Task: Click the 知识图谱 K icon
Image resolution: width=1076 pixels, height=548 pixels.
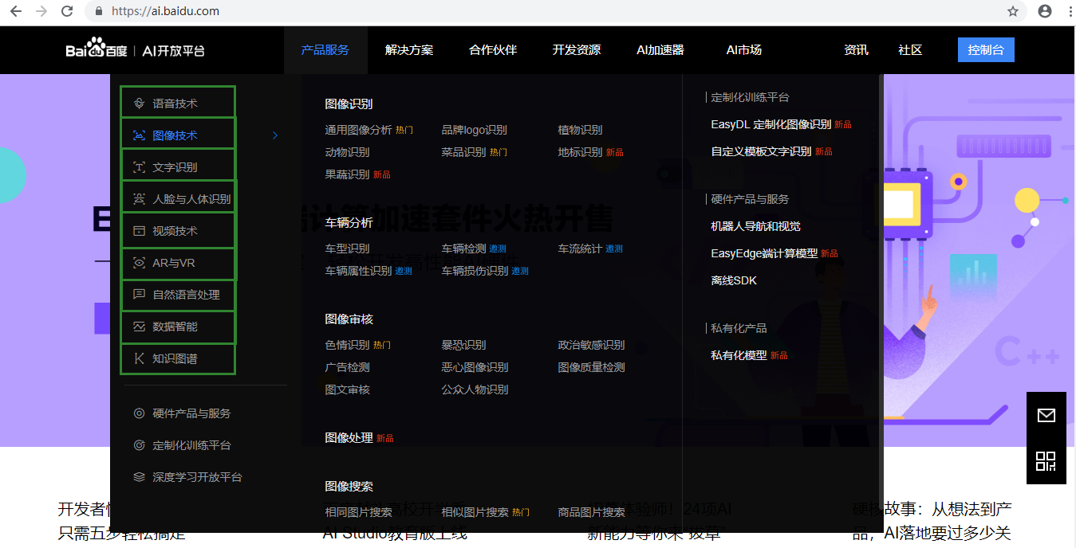Action: pyautogui.click(x=139, y=358)
